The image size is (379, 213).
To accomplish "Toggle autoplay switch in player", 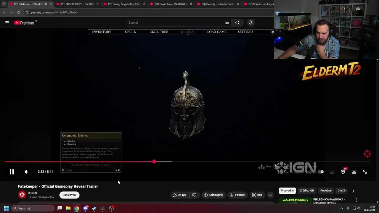I will tap(321, 172).
